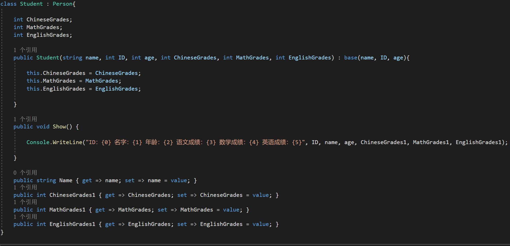Click the 0 个引用 link above Name property

click(x=25, y=173)
